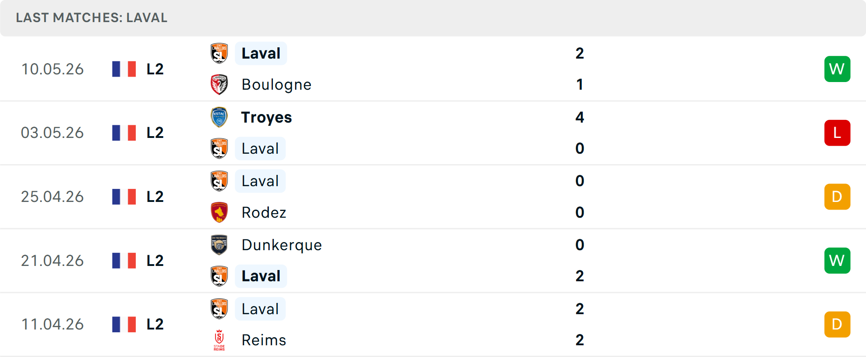Click the Dunkerque club crest
The height and width of the screenshot is (357, 866).
pyautogui.click(x=219, y=245)
